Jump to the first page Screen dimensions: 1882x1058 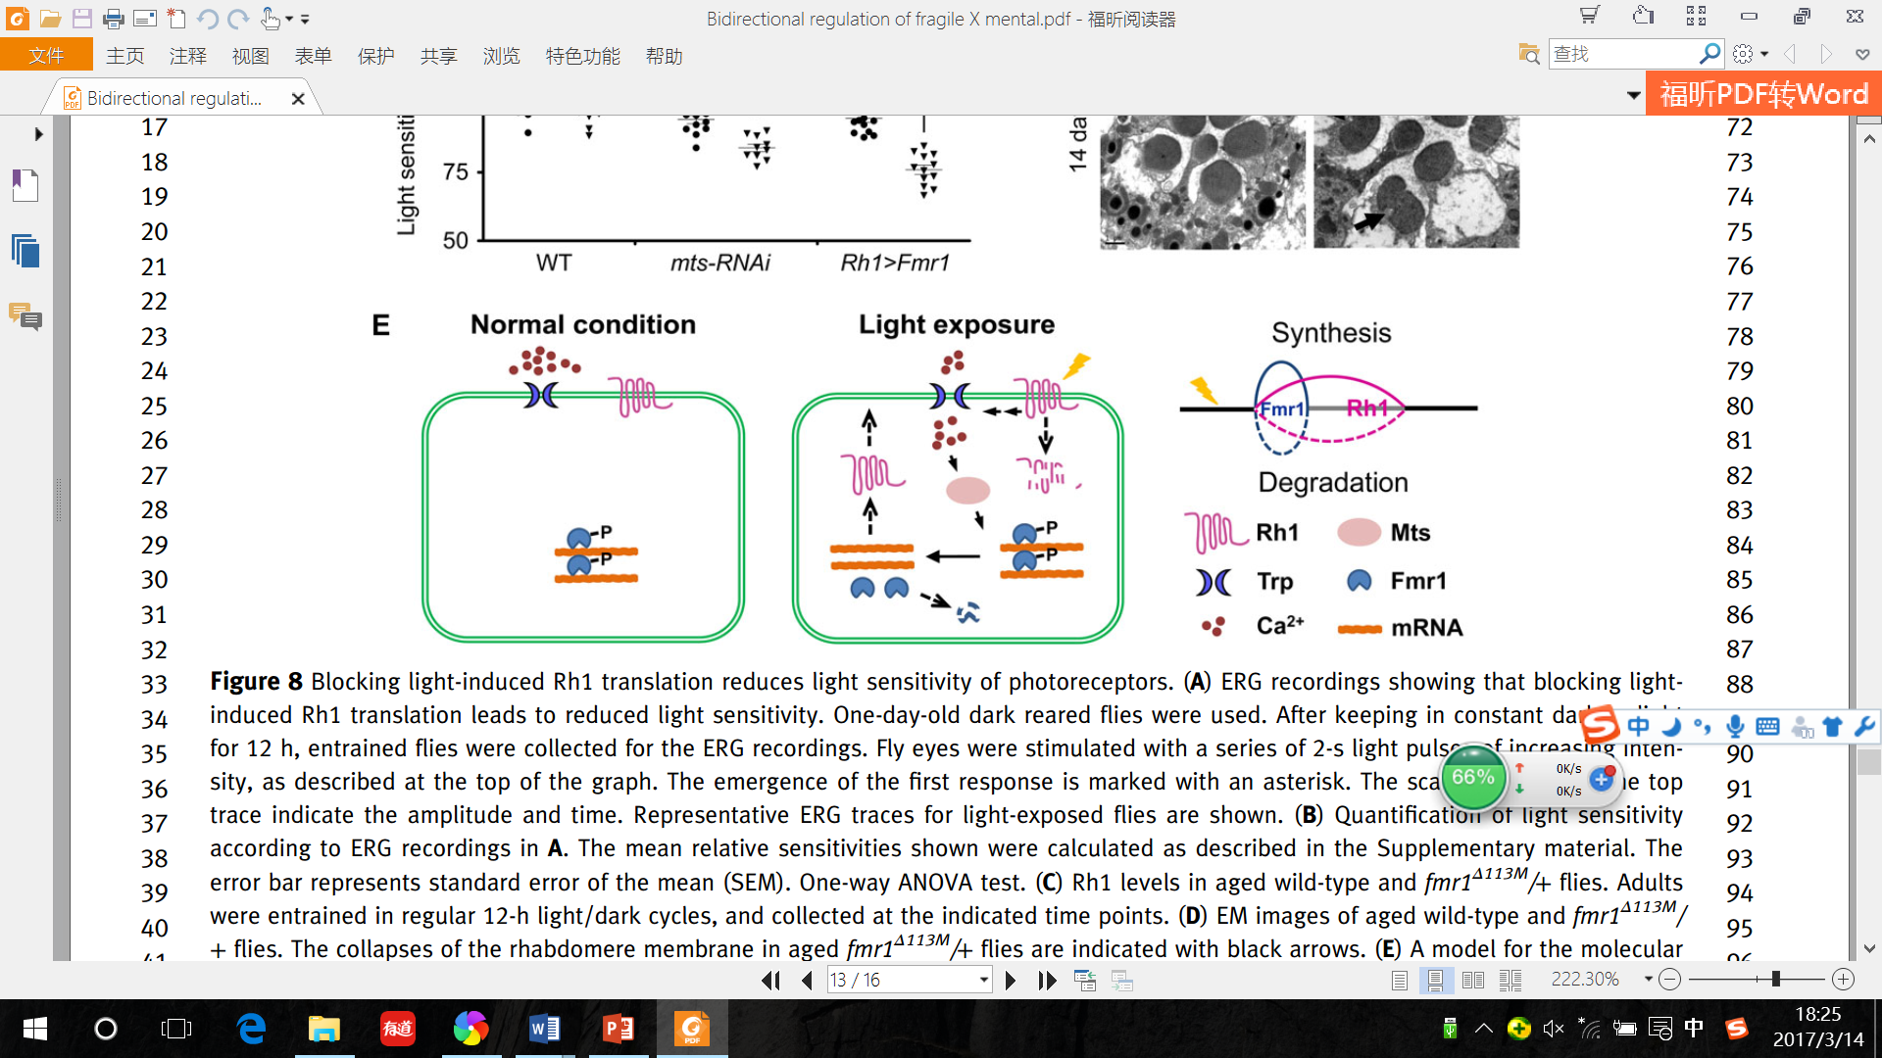tap(770, 981)
